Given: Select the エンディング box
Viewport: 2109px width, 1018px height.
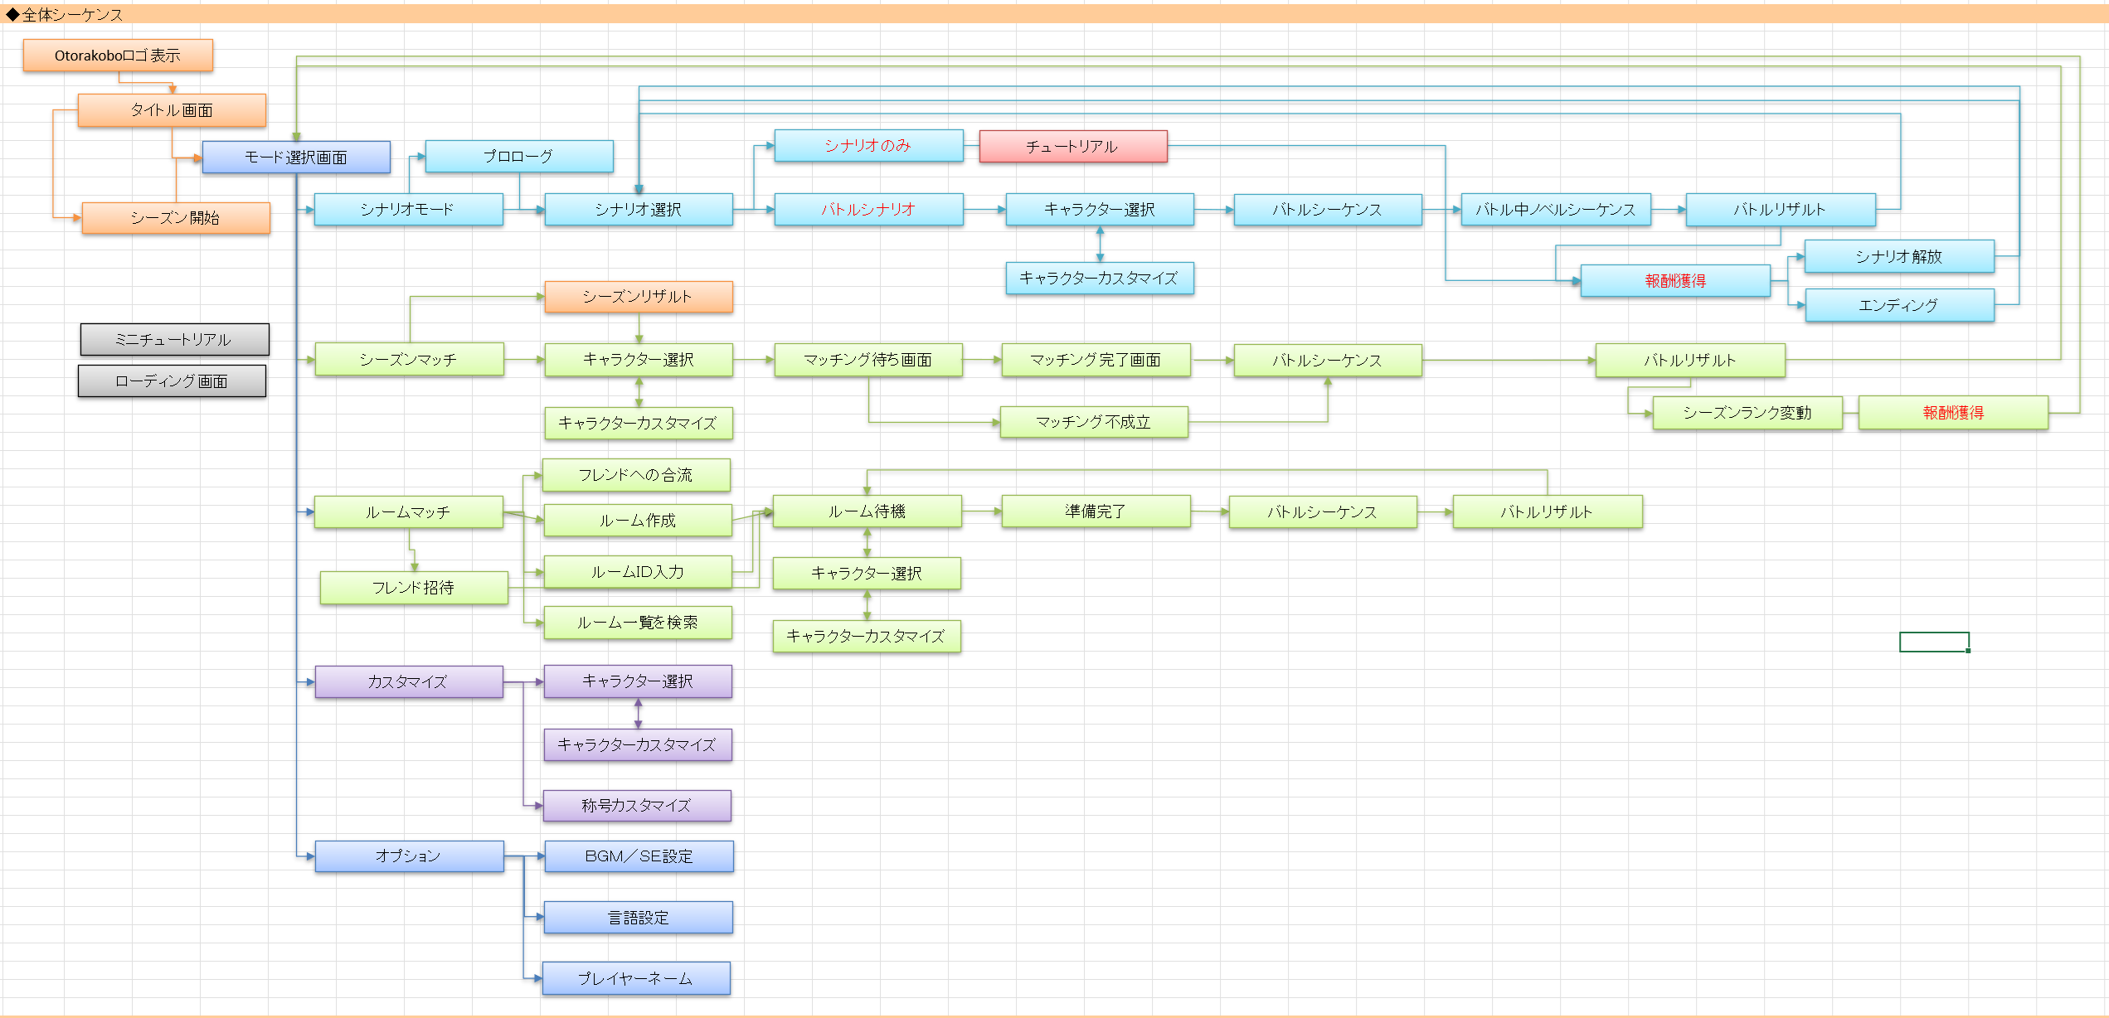Looking at the screenshot, I should coord(1899,305).
